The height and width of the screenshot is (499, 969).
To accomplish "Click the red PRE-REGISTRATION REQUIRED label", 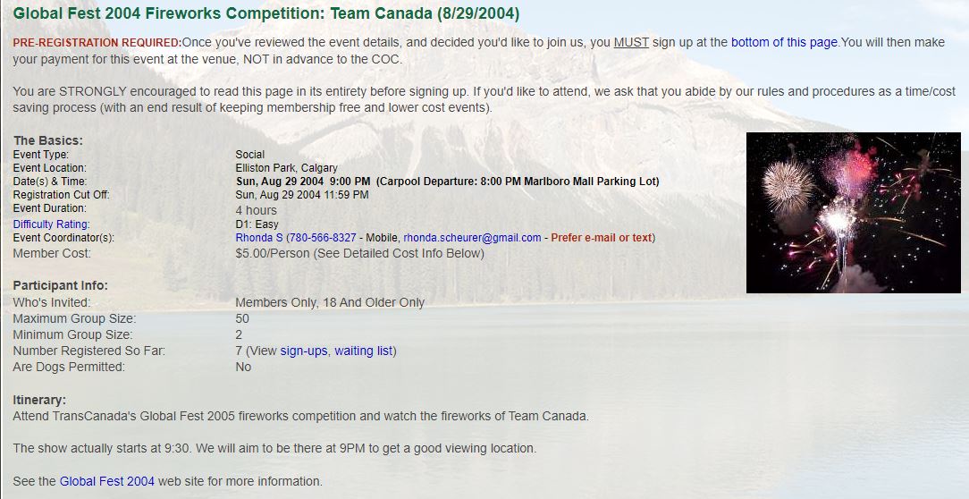I will (97, 43).
